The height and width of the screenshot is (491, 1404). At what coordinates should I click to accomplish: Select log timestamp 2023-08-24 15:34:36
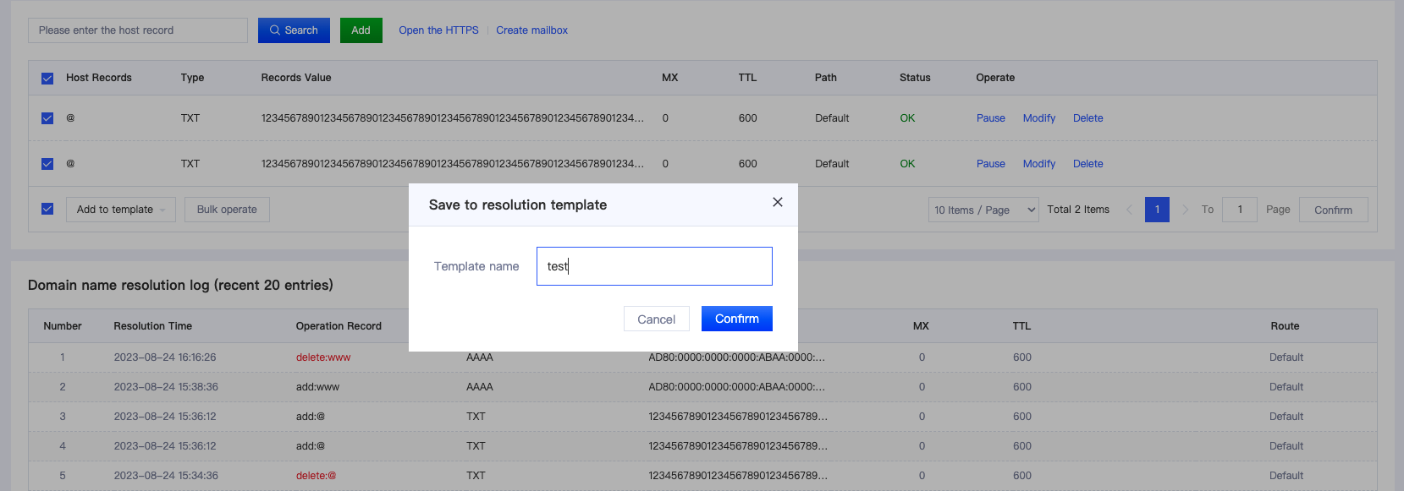pyautogui.click(x=166, y=476)
